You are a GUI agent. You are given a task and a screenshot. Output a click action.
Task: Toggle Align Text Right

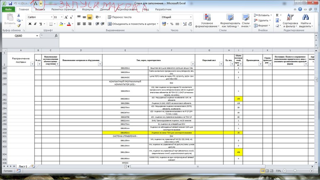tap(90, 24)
